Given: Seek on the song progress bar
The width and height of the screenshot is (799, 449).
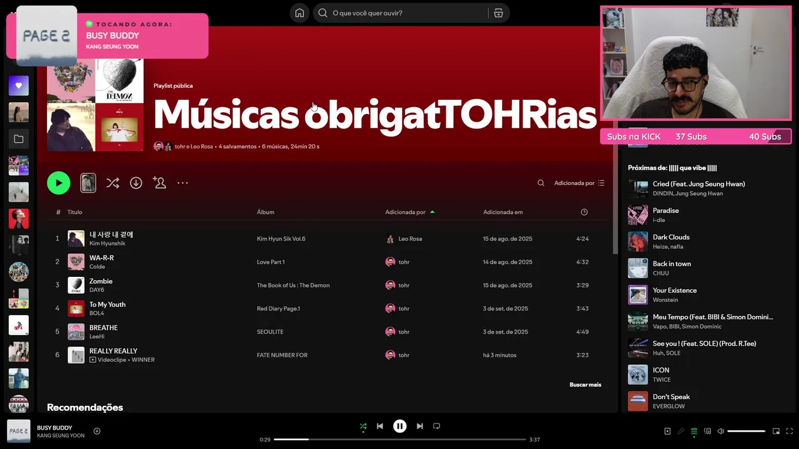Looking at the screenshot, I should coord(399,440).
